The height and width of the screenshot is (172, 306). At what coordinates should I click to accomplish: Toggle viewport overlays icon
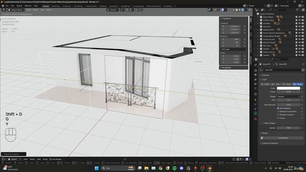[222, 10]
